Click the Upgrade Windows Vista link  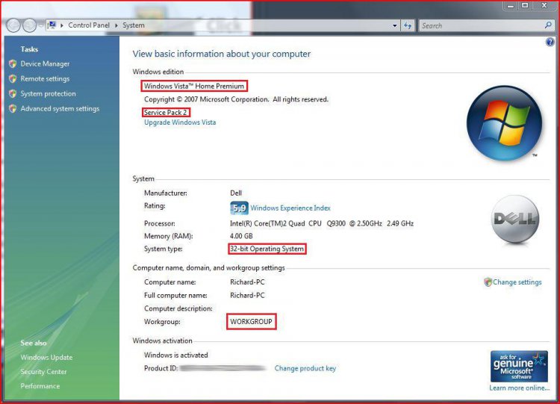pyautogui.click(x=180, y=122)
